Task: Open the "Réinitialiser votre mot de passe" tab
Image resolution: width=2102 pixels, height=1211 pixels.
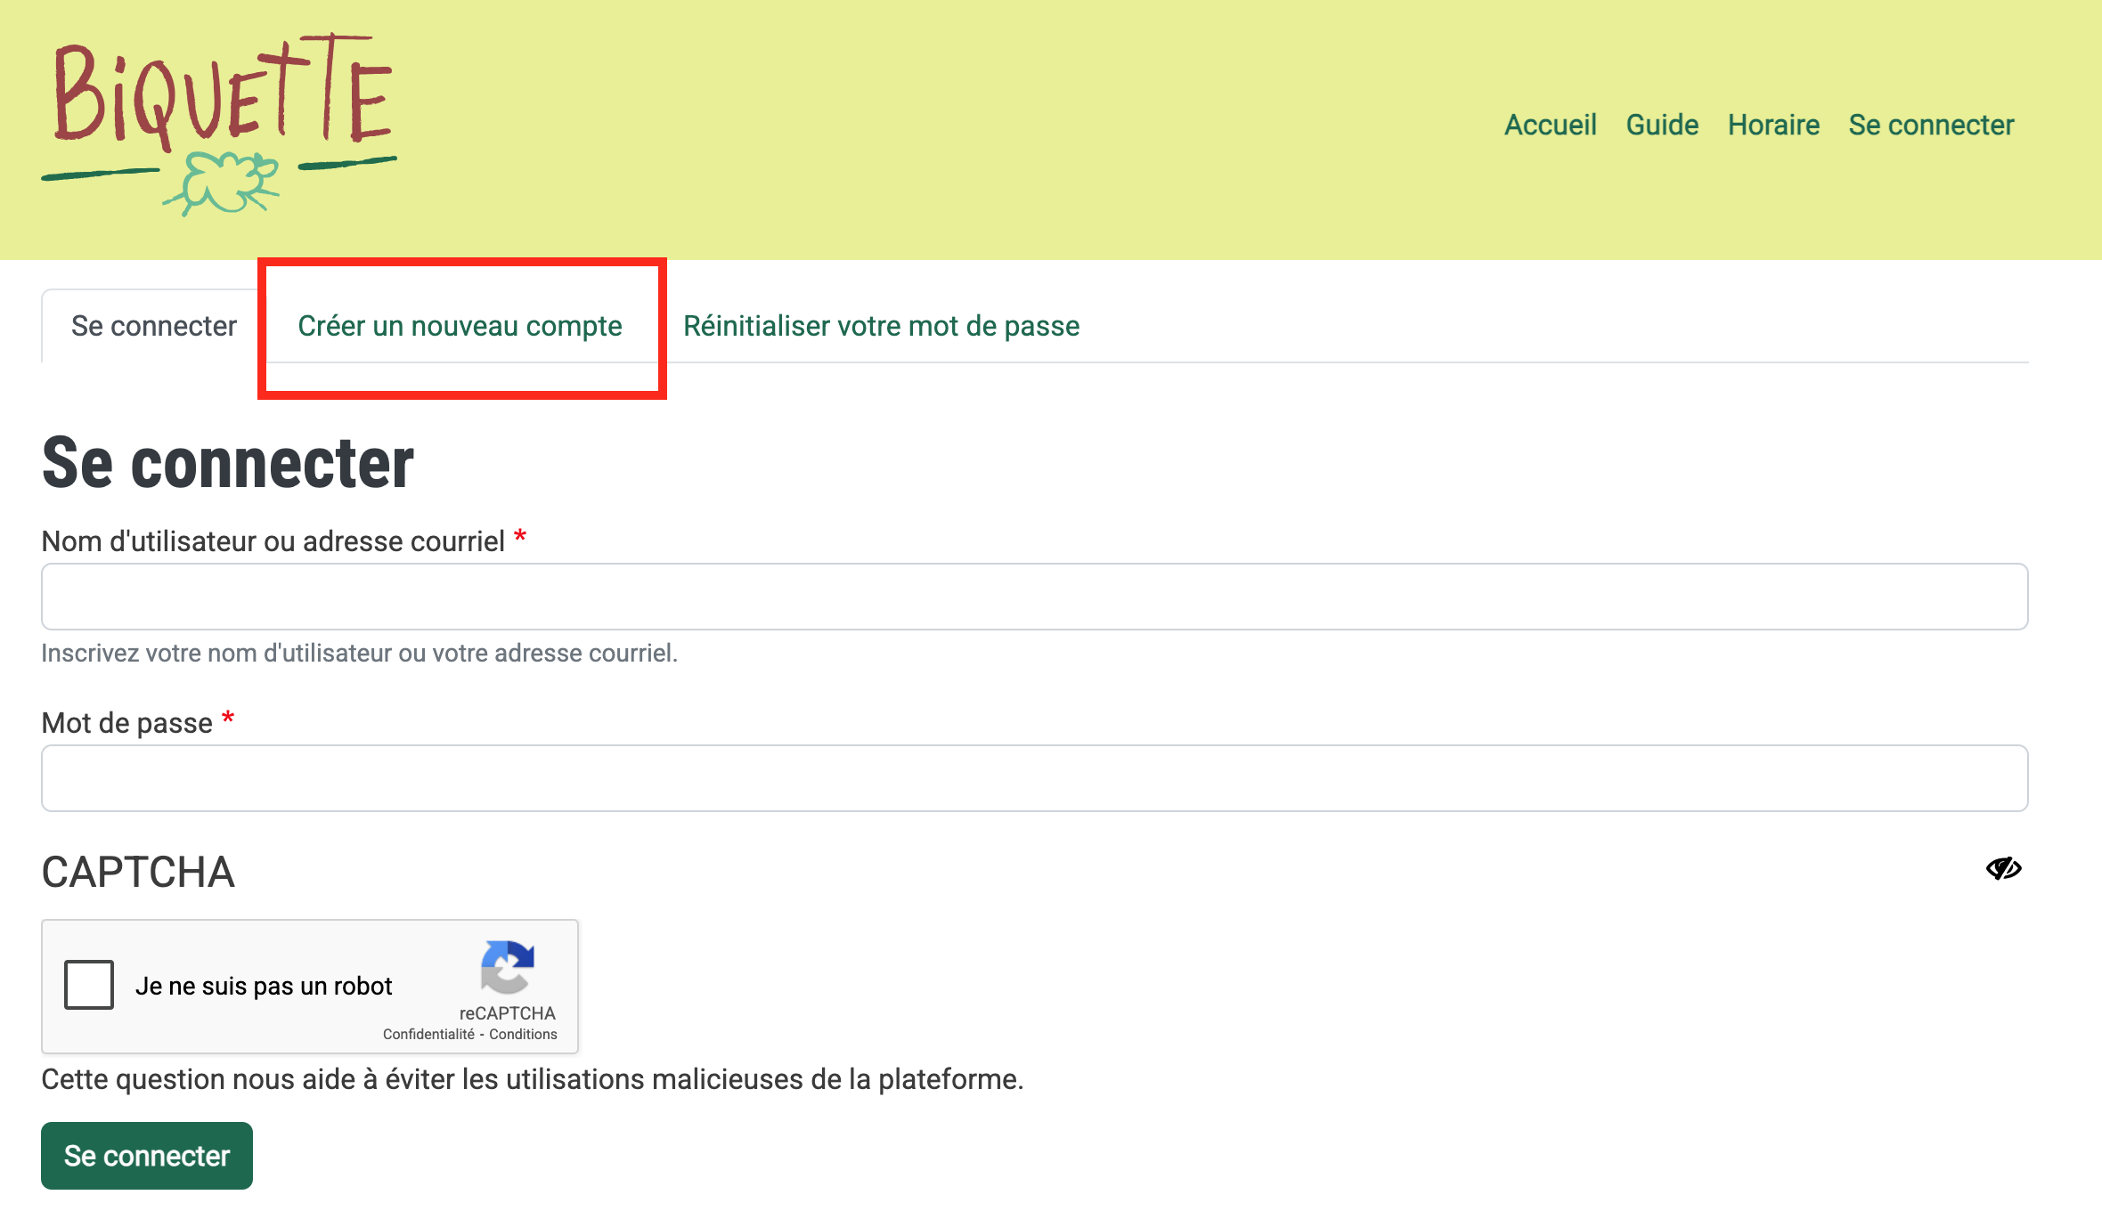Action: [880, 326]
